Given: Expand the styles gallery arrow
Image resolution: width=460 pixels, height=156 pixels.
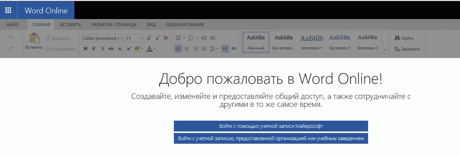Looking at the screenshot, I should coord(385,50).
